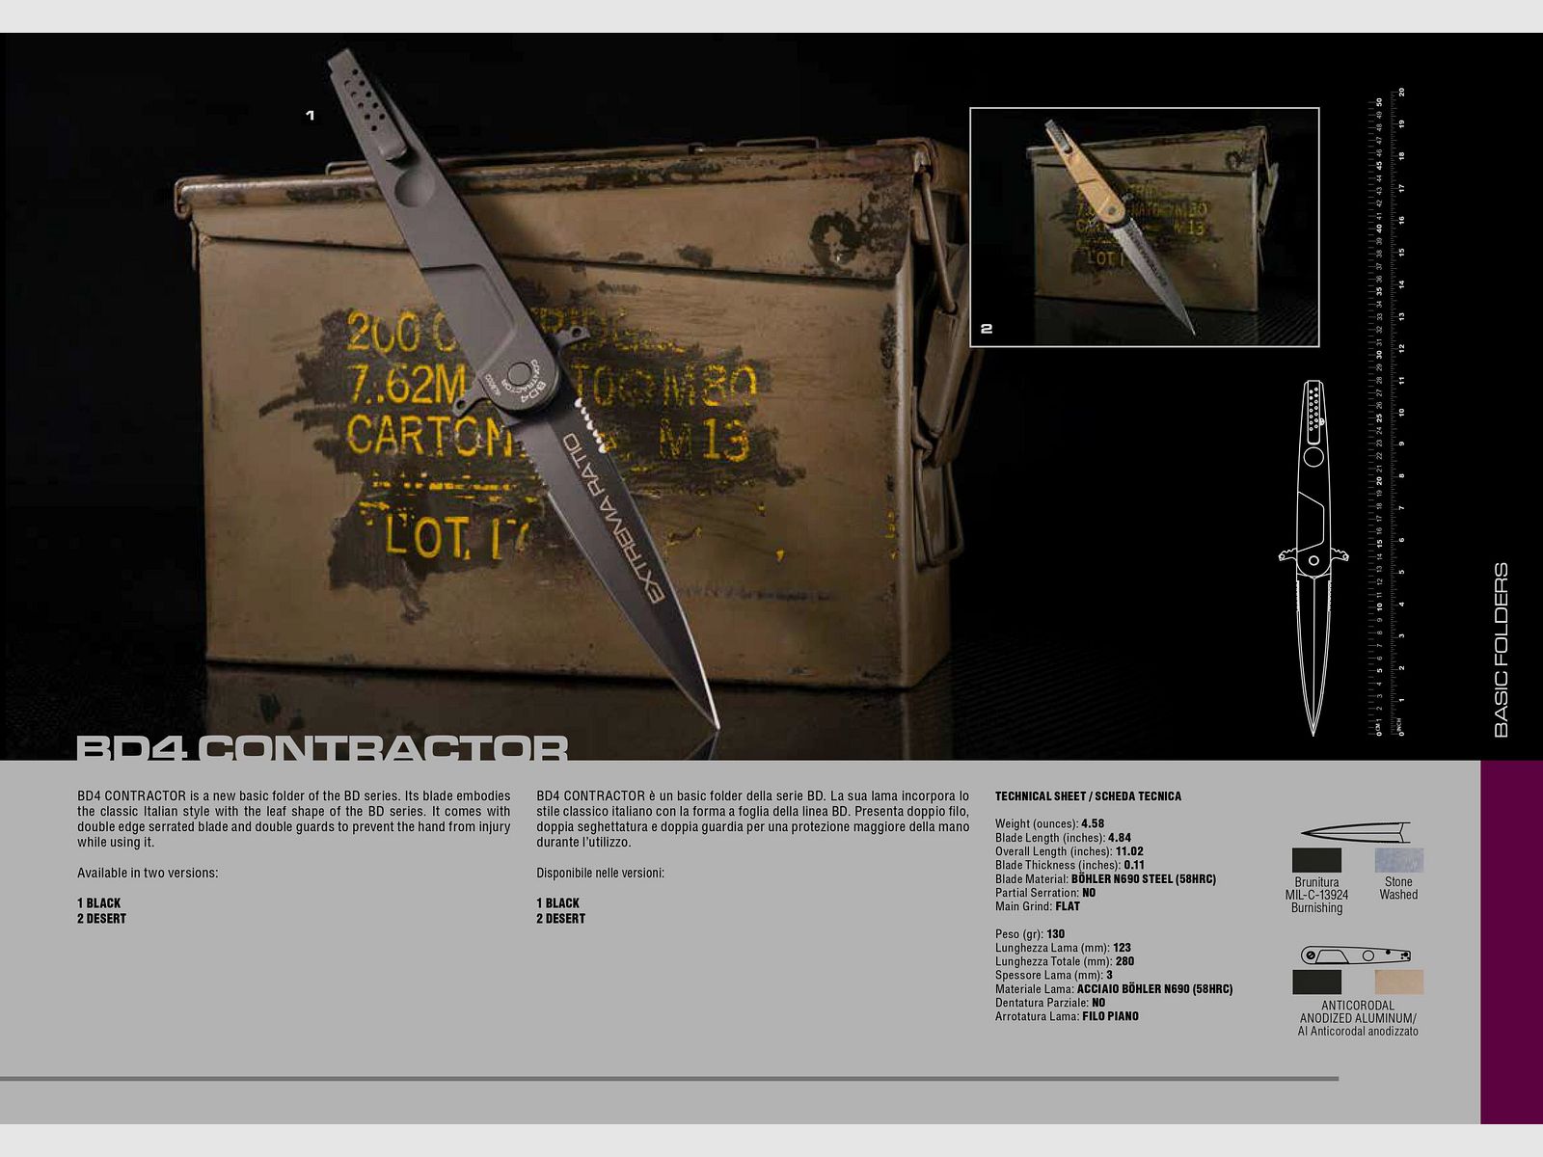Click the EXTREMA RATIO engraving on the blade
The height and width of the screenshot is (1157, 1543).
[x=613, y=519]
